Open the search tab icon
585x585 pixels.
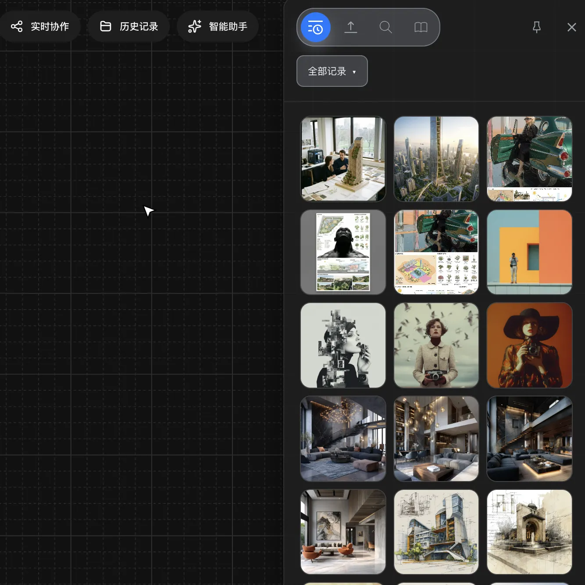click(x=385, y=27)
